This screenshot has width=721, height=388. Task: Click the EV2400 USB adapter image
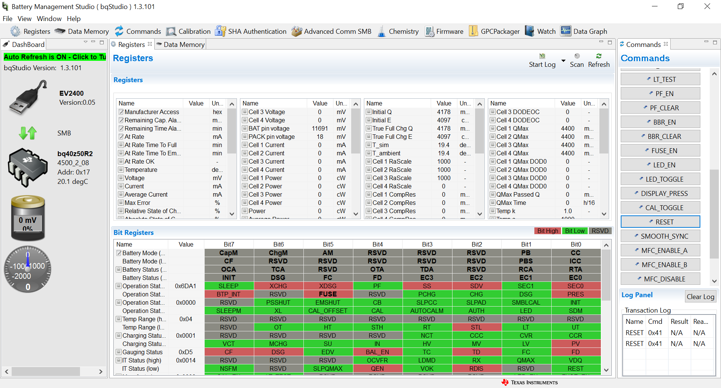click(x=29, y=98)
